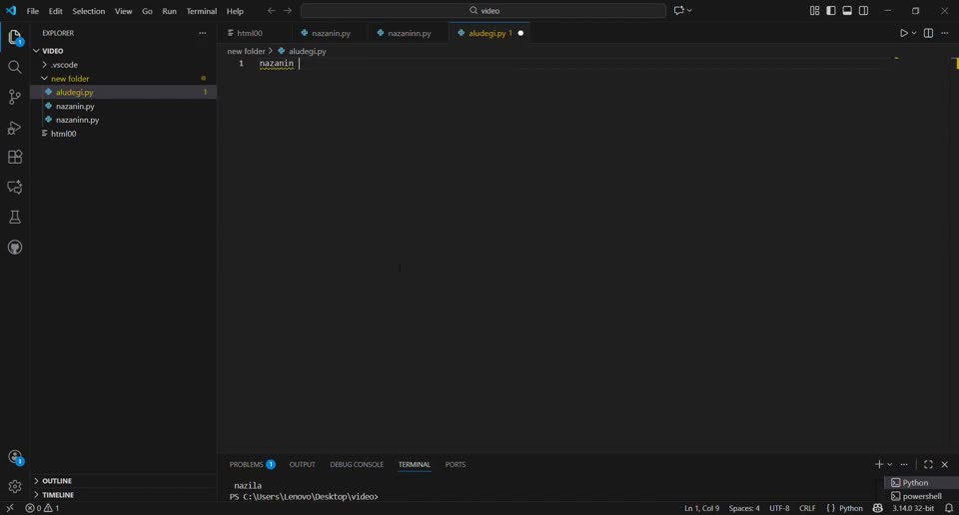Open the Search view in activity bar
959x515 pixels.
coord(15,67)
